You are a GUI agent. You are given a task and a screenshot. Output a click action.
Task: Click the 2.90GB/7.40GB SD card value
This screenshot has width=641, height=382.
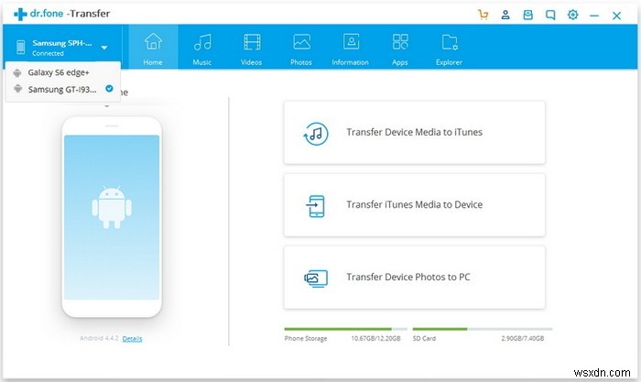(x=523, y=339)
